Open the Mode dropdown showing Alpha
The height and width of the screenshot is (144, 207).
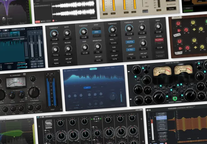point(56,63)
